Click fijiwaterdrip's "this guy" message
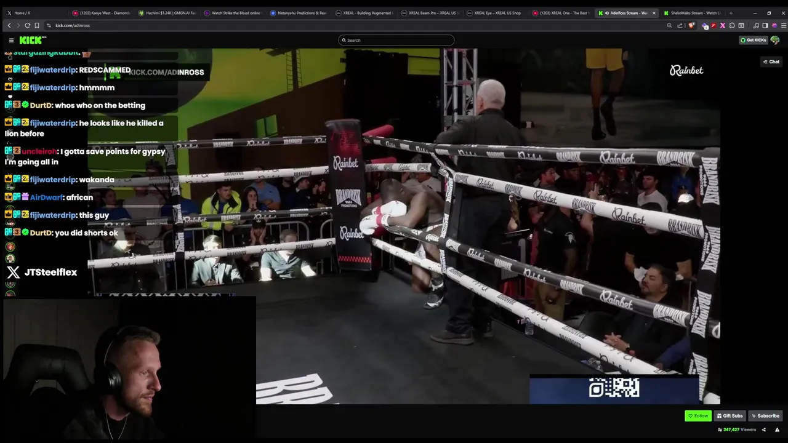The height and width of the screenshot is (443, 788). coord(57,215)
